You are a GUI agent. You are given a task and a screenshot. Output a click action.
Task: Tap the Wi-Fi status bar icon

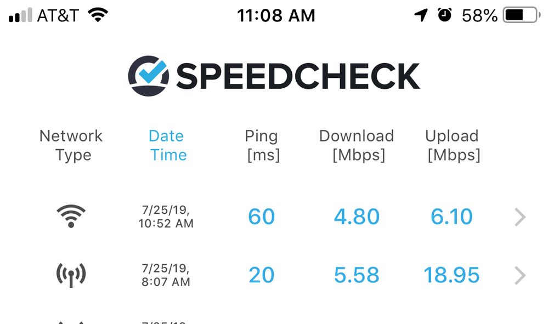point(98,15)
